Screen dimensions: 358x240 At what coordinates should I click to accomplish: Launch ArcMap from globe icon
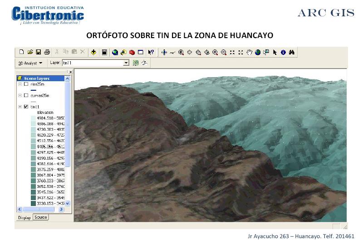pyautogui.click(x=115, y=52)
